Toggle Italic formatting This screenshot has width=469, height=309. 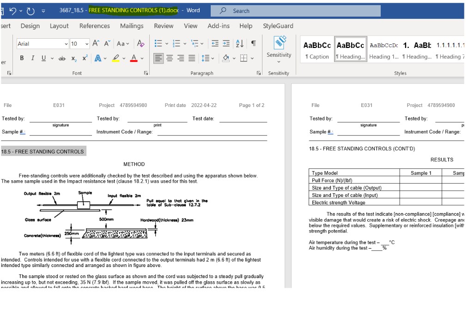pos(32,58)
